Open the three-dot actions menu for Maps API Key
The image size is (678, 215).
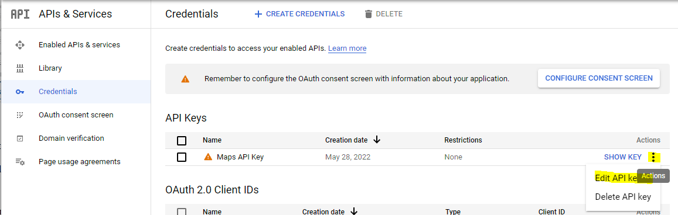point(654,157)
